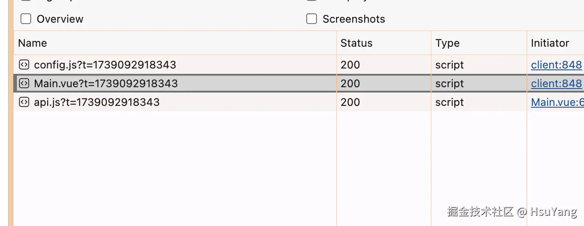
Task: Click the 200 status cell of api.js
Action: click(x=350, y=102)
